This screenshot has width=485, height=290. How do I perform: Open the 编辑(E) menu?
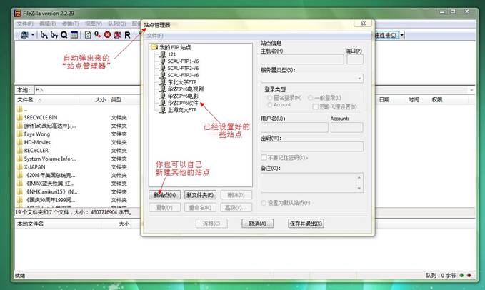tap(47, 24)
